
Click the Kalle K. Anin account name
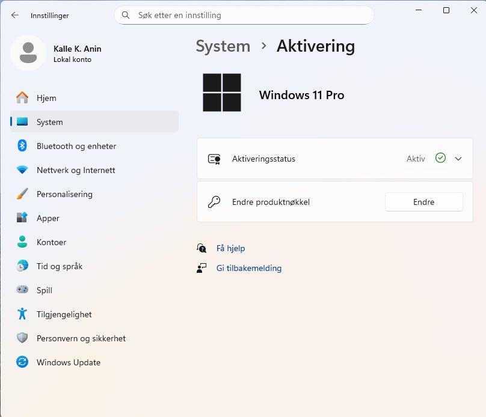78,49
